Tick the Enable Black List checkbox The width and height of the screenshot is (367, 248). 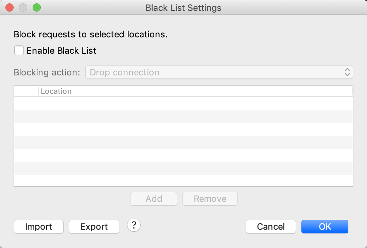(19, 51)
